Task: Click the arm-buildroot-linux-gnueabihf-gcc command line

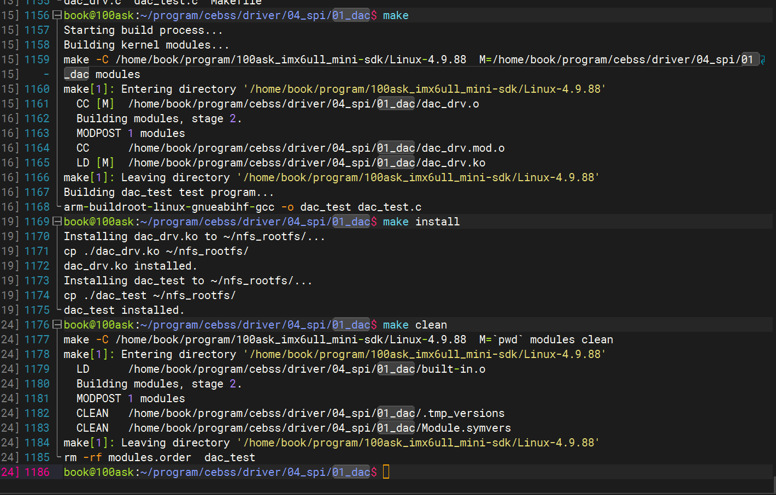Action: [x=243, y=207]
